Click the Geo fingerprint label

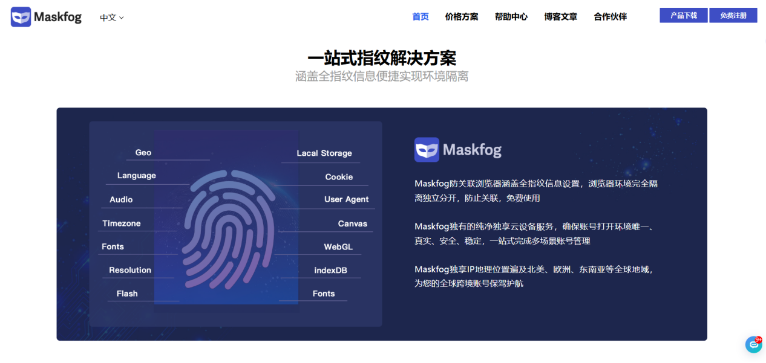pyautogui.click(x=143, y=153)
